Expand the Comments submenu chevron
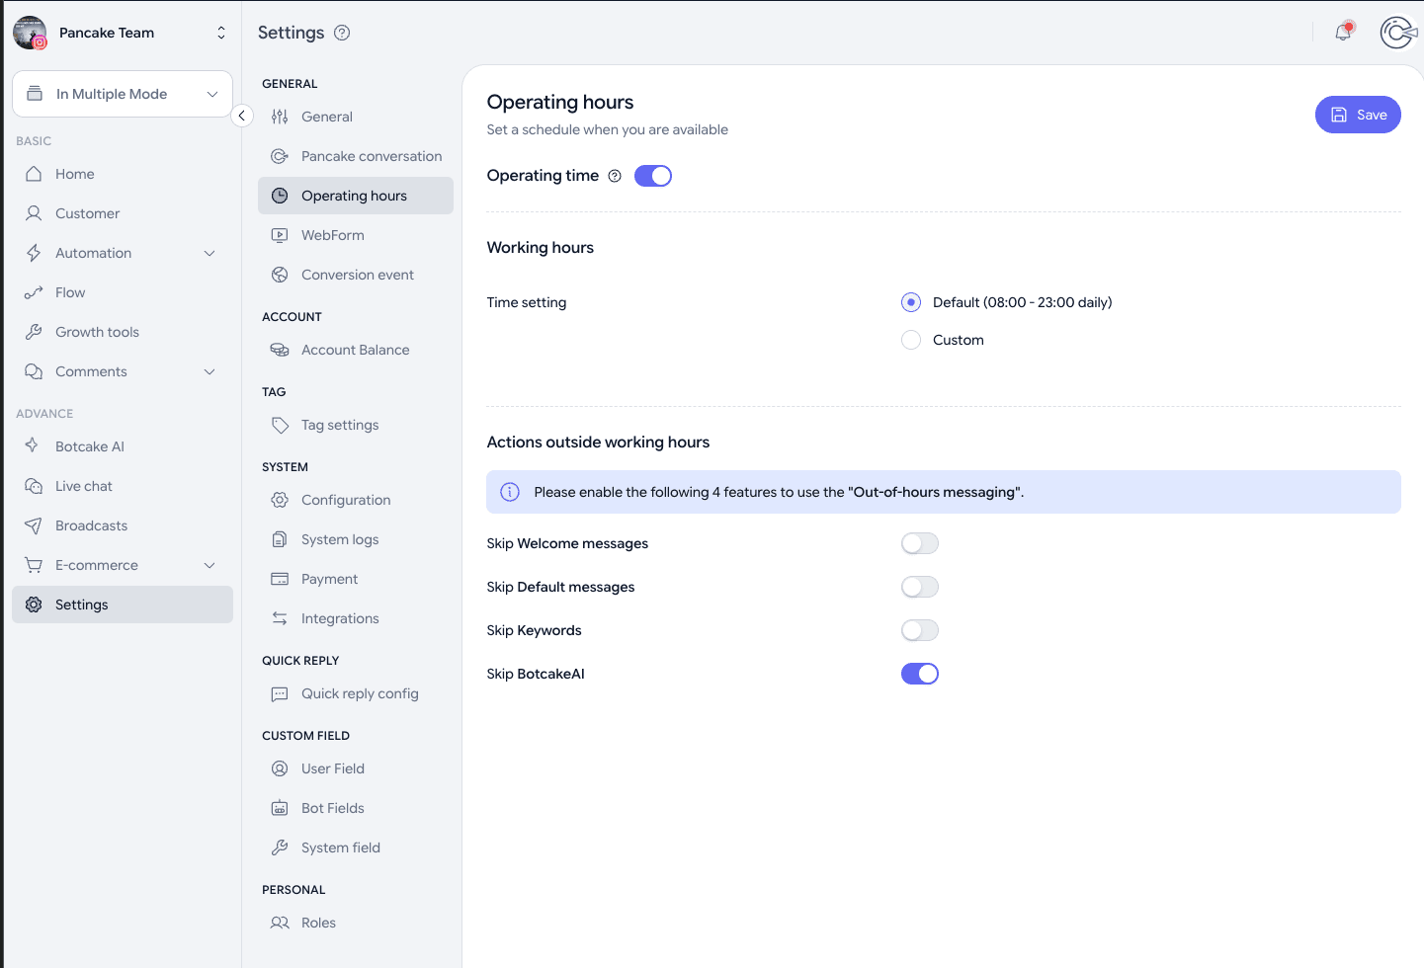Image resolution: width=1424 pixels, height=968 pixels. pos(209,371)
